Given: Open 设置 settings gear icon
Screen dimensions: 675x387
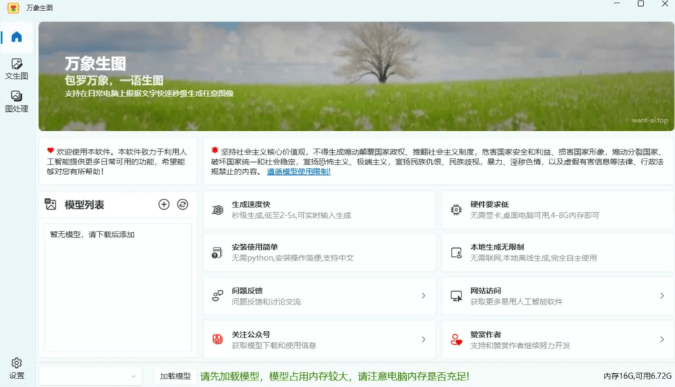Looking at the screenshot, I should tap(16, 363).
